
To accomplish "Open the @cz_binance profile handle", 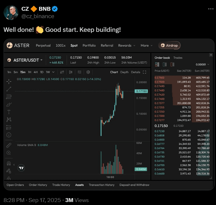I will coord(38,16).
